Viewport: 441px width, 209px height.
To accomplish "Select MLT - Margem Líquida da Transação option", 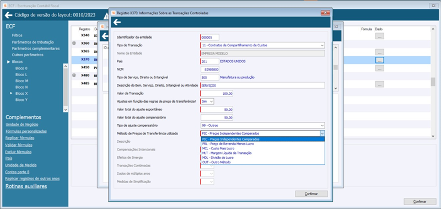I will 263,153.
